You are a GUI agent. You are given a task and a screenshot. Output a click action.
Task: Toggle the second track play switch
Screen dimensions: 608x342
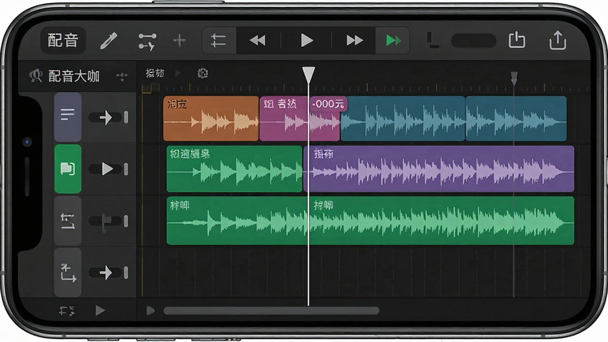click(108, 169)
